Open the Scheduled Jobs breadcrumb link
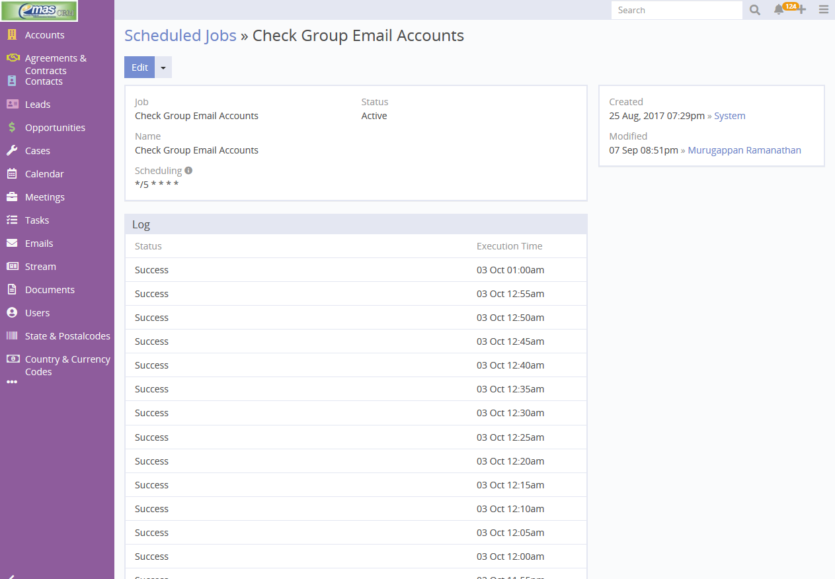Image resolution: width=835 pixels, height=579 pixels. point(180,36)
